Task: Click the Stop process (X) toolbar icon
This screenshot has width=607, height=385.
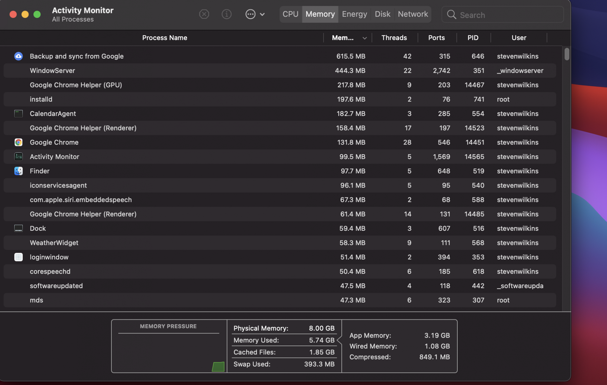Action: (204, 14)
